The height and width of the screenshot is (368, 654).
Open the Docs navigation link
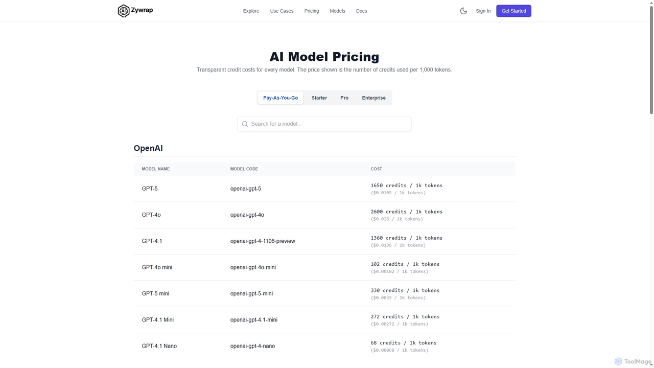(361, 11)
